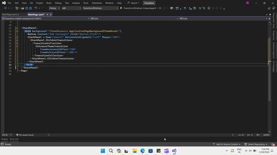
Task: Click the Open File folder icon
Action: point(23,8)
